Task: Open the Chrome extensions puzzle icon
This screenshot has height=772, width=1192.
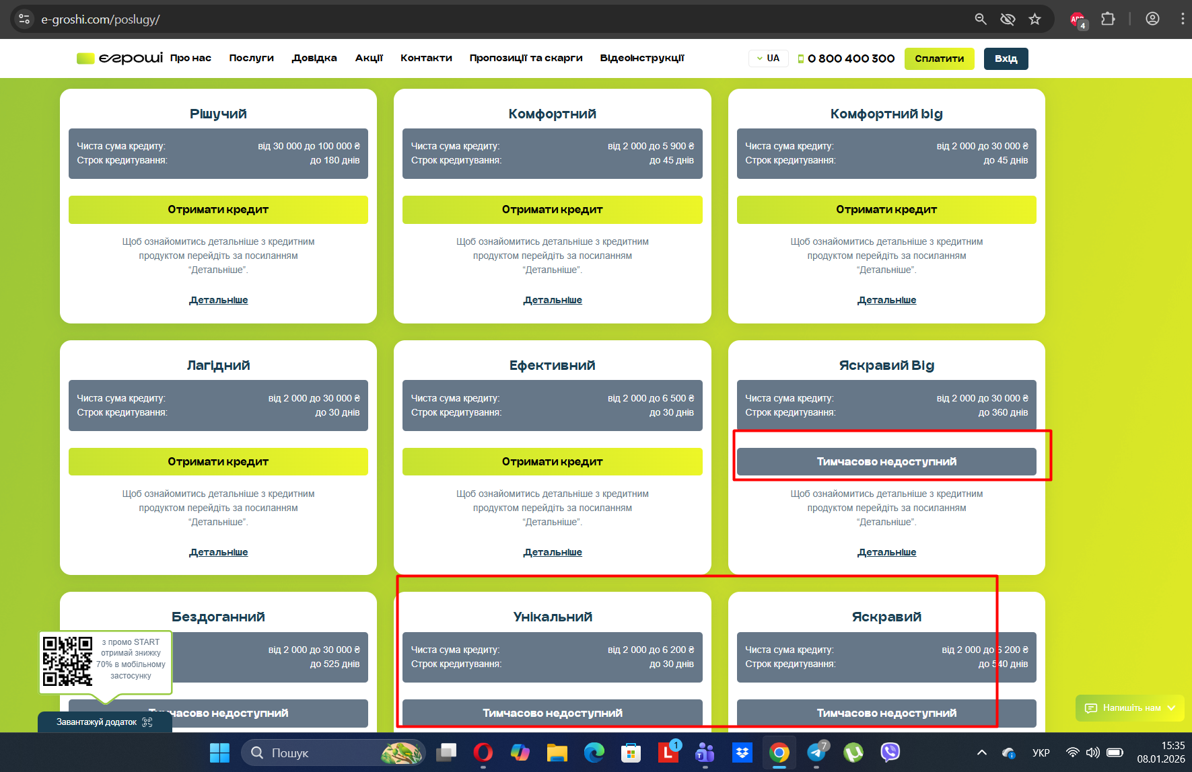Action: tap(1108, 20)
